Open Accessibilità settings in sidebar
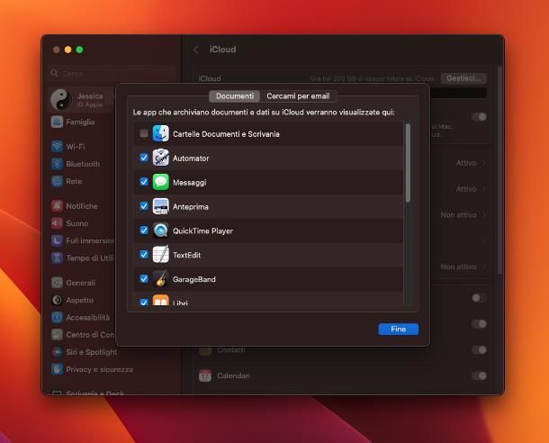 (x=81, y=317)
